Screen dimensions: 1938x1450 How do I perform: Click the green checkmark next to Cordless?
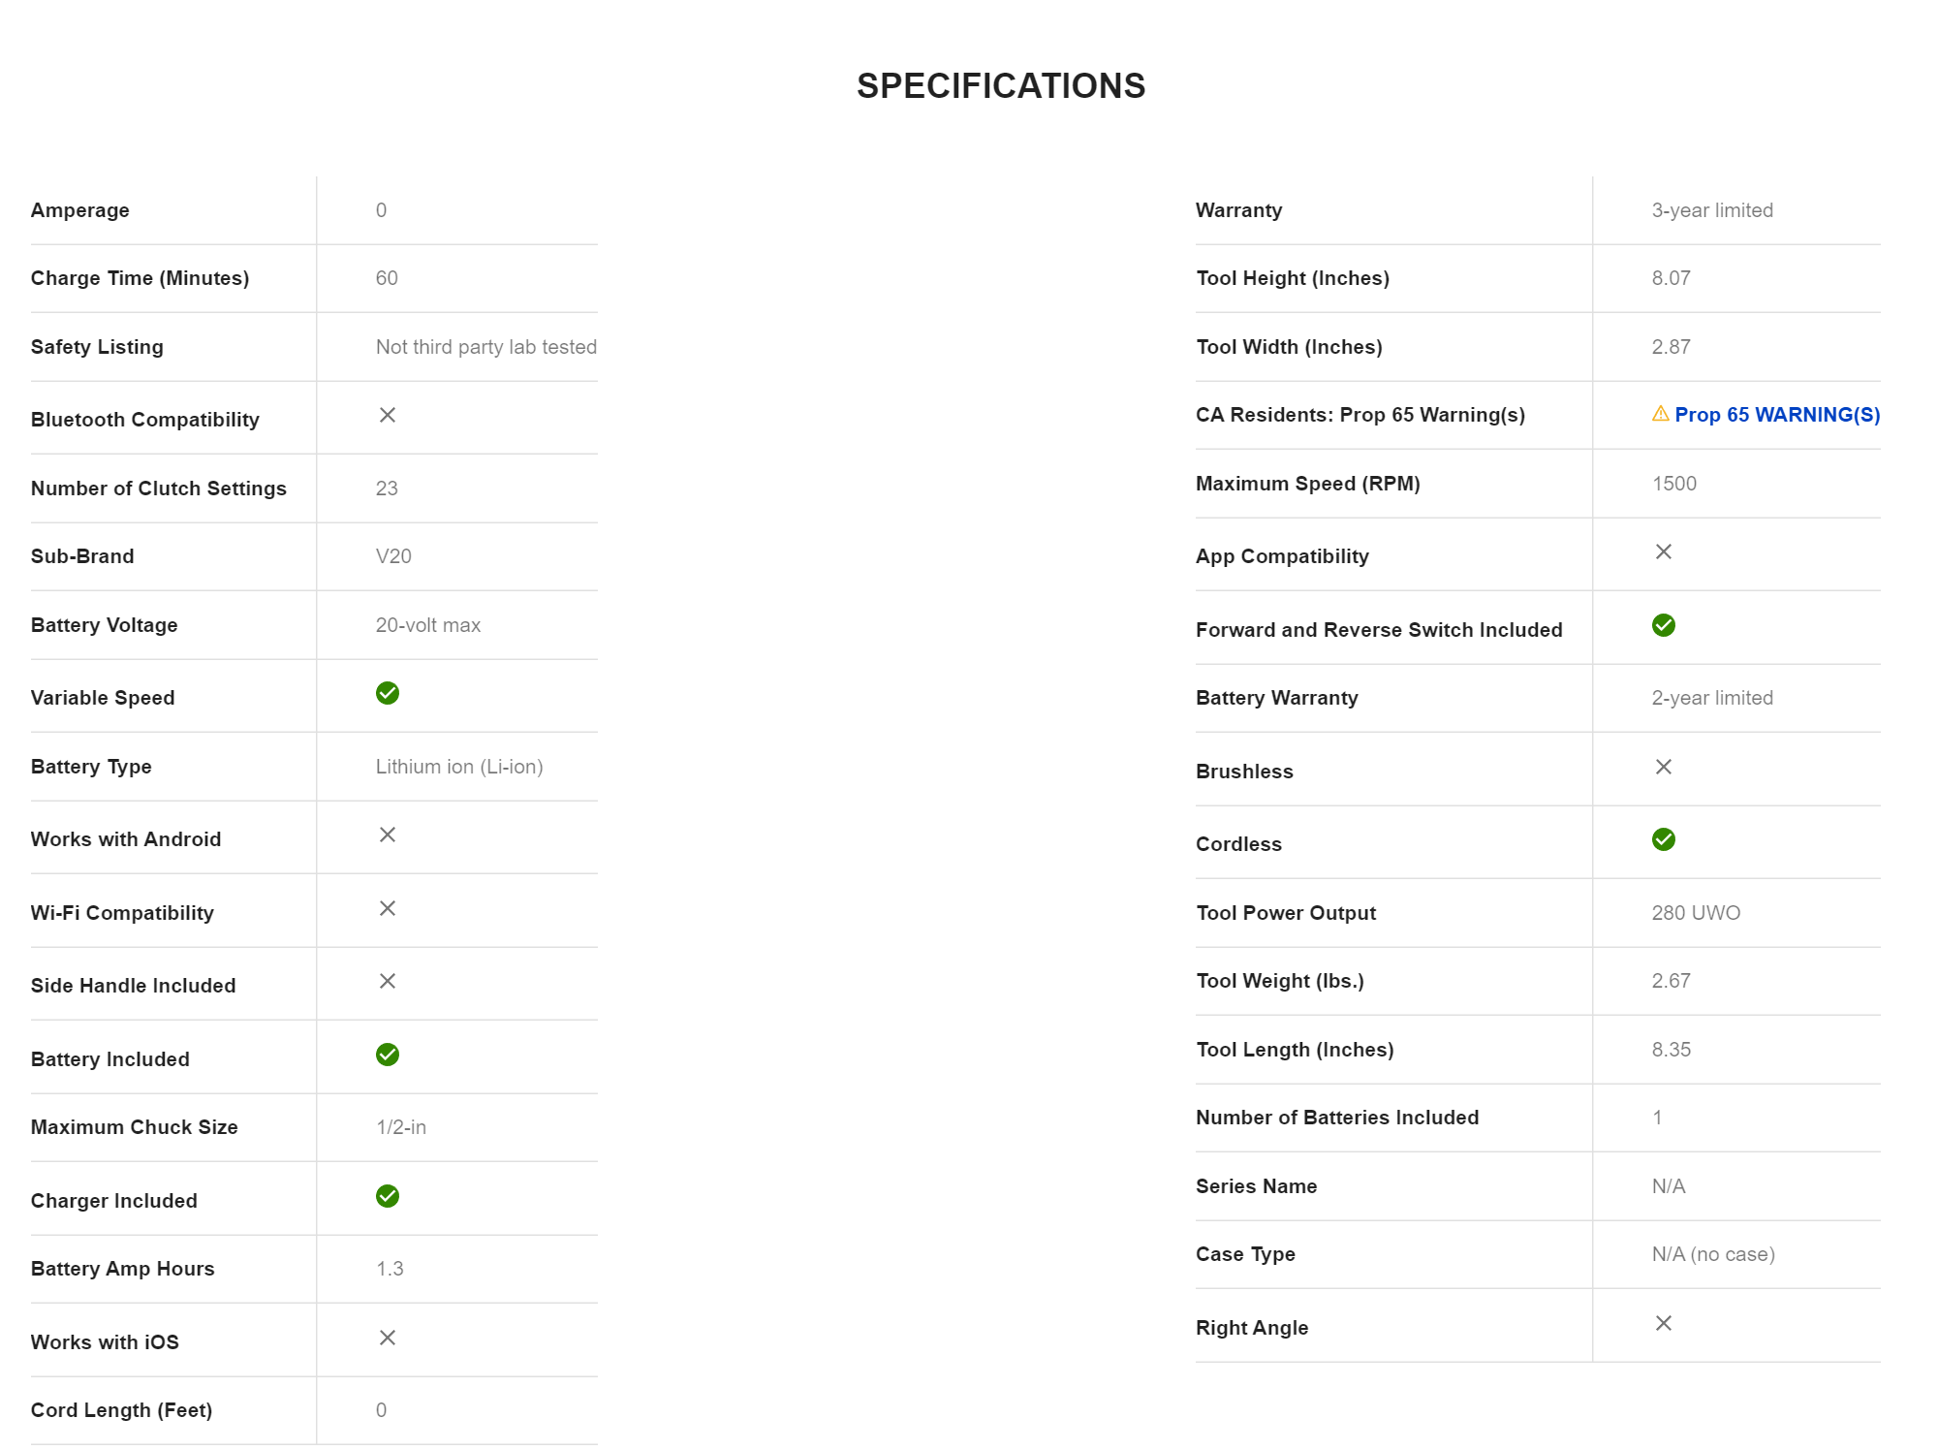[1664, 839]
